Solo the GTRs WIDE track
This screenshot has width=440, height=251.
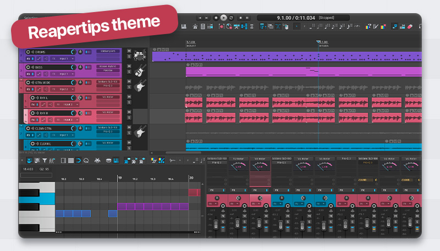click(129, 87)
